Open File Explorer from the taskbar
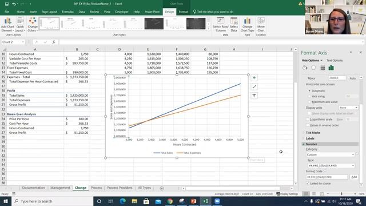 pos(134,201)
